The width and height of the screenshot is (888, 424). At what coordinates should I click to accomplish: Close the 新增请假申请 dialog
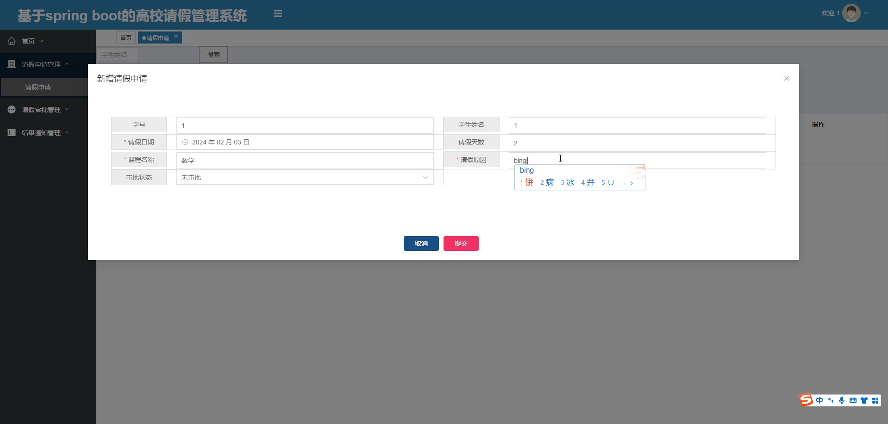point(786,78)
